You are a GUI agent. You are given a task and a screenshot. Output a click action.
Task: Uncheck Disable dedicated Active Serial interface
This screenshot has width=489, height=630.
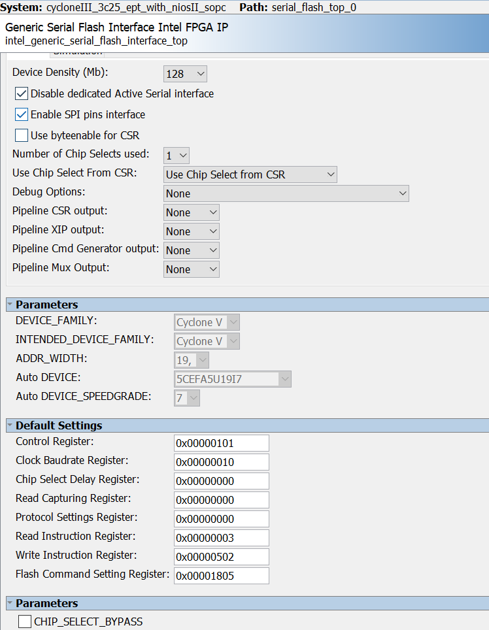(x=22, y=93)
